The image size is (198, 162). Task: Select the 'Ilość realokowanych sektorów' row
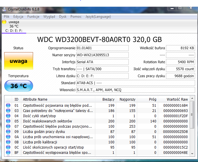(97, 121)
